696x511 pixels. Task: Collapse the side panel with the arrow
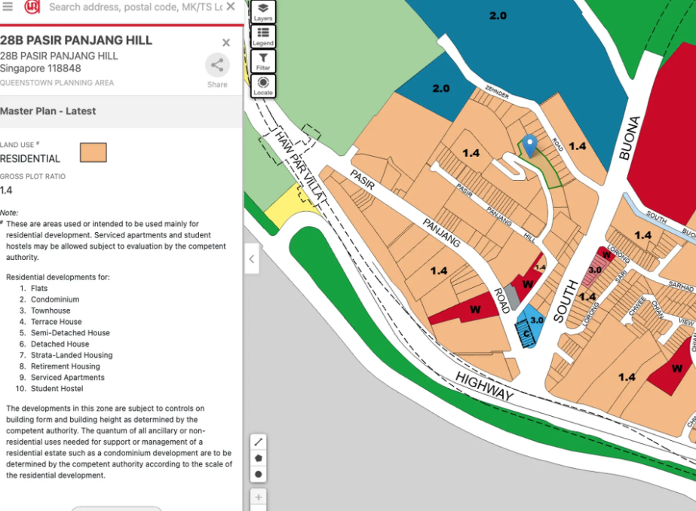(x=252, y=259)
